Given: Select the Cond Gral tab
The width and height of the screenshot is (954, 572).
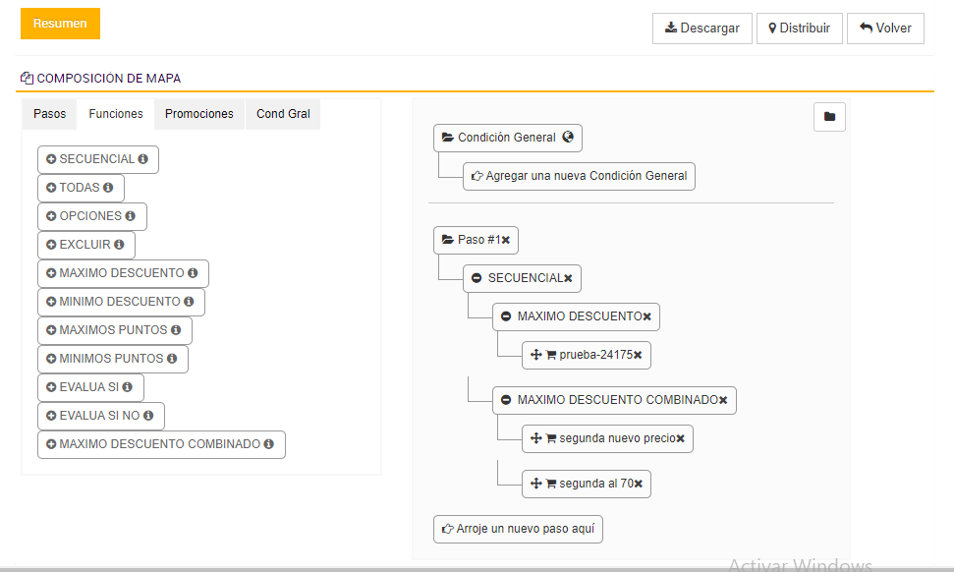Looking at the screenshot, I should point(283,114).
